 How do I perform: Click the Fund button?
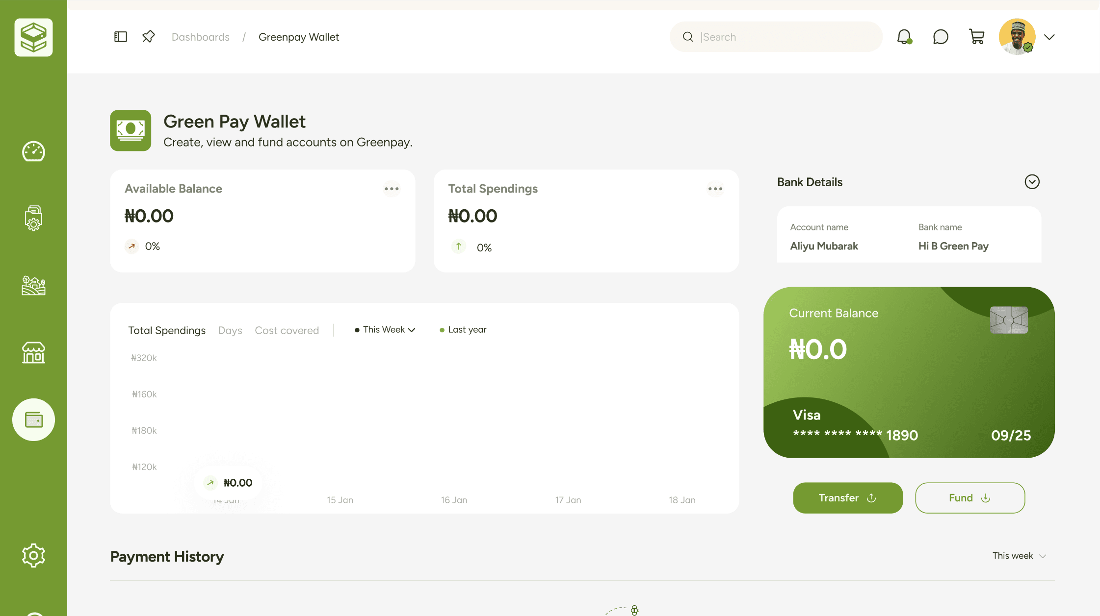click(970, 498)
